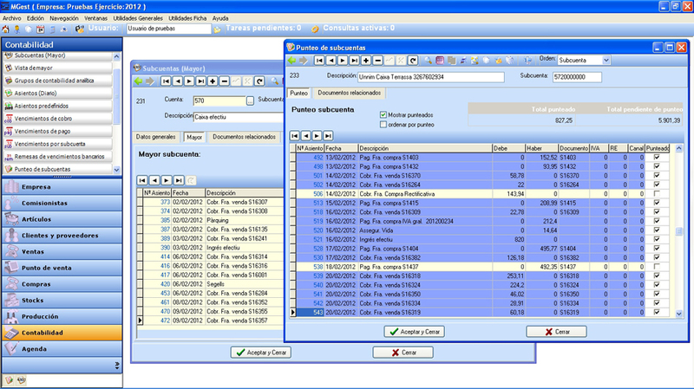Click Cerrar in Subcuentas (Mayor) window
This screenshot has height=389, width=694.
pos(403,353)
